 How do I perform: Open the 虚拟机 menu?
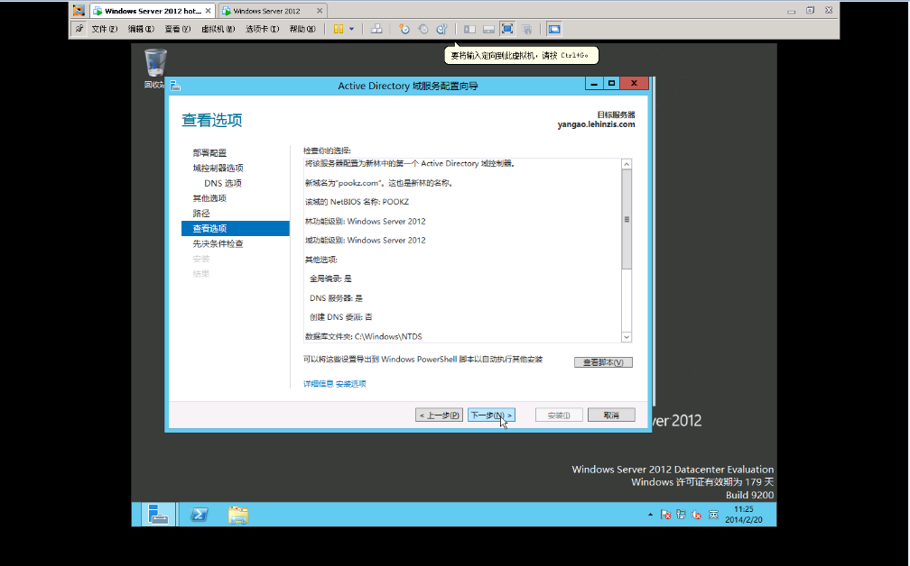click(x=218, y=29)
